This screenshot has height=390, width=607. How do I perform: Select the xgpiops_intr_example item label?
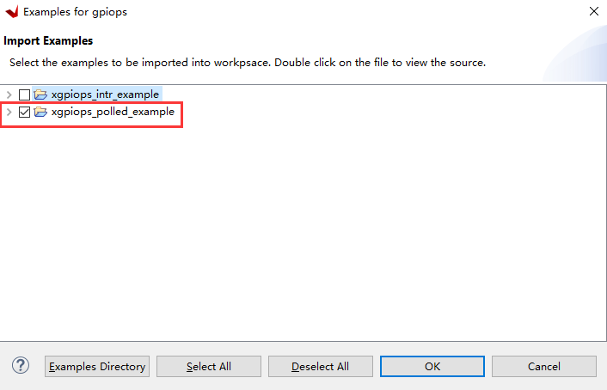click(x=105, y=94)
